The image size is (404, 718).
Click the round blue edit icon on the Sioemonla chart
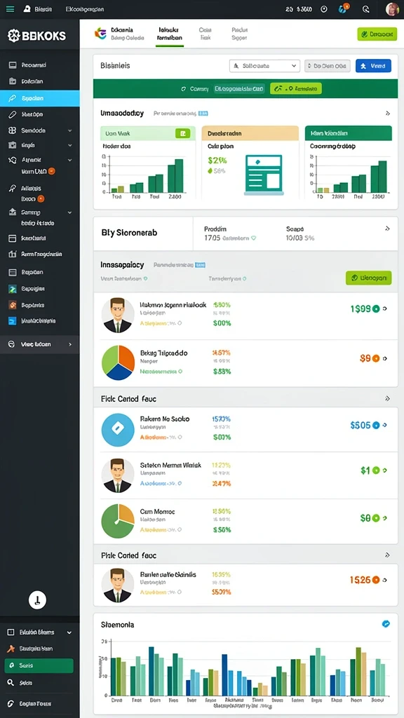pyautogui.click(x=386, y=623)
